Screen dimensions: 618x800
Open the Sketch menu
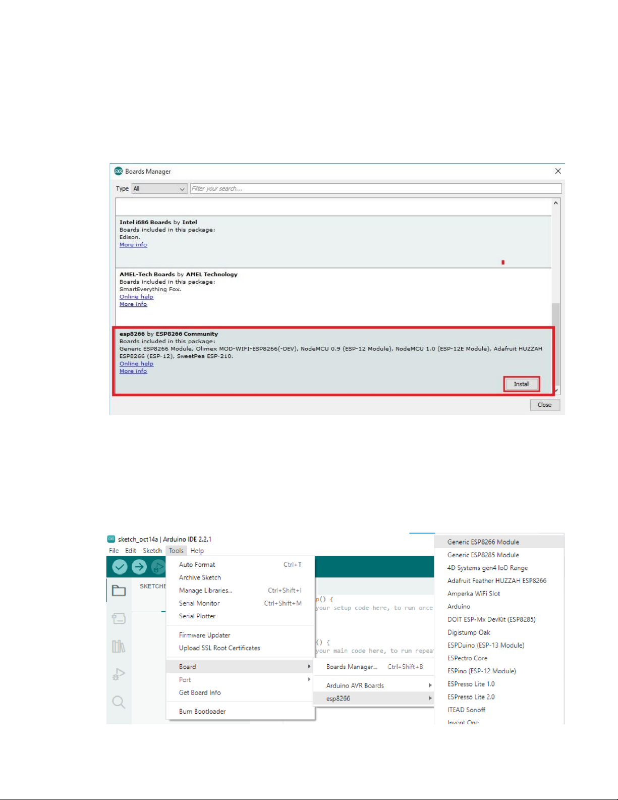tap(152, 551)
